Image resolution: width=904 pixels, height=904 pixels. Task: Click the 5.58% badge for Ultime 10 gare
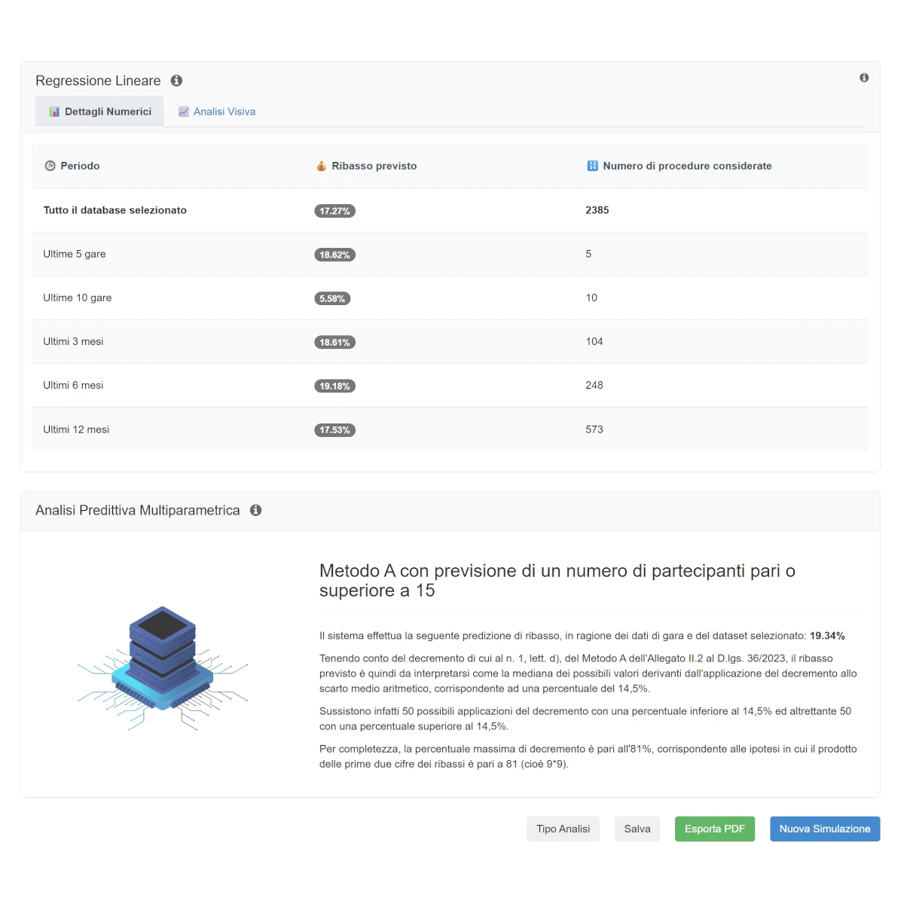pos(332,298)
